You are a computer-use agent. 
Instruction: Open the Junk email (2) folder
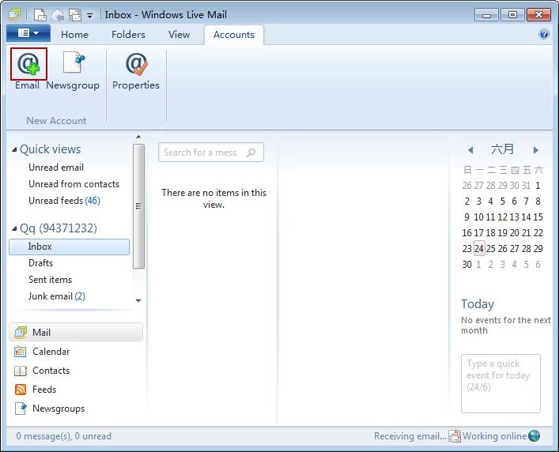pyautogui.click(x=57, y=296)
